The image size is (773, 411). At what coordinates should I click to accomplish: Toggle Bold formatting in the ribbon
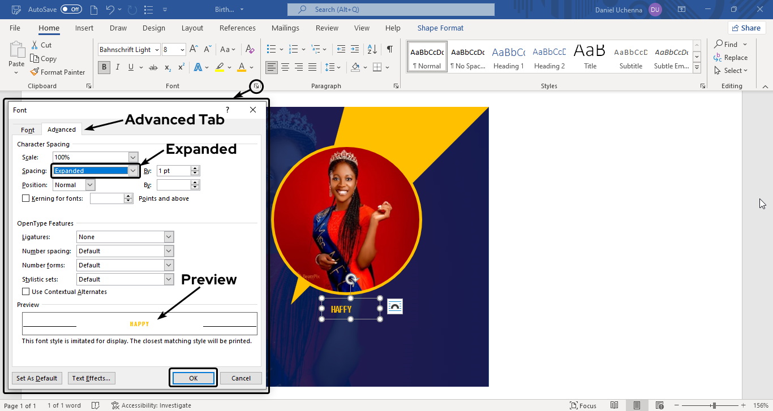click(x=104, y=67)
